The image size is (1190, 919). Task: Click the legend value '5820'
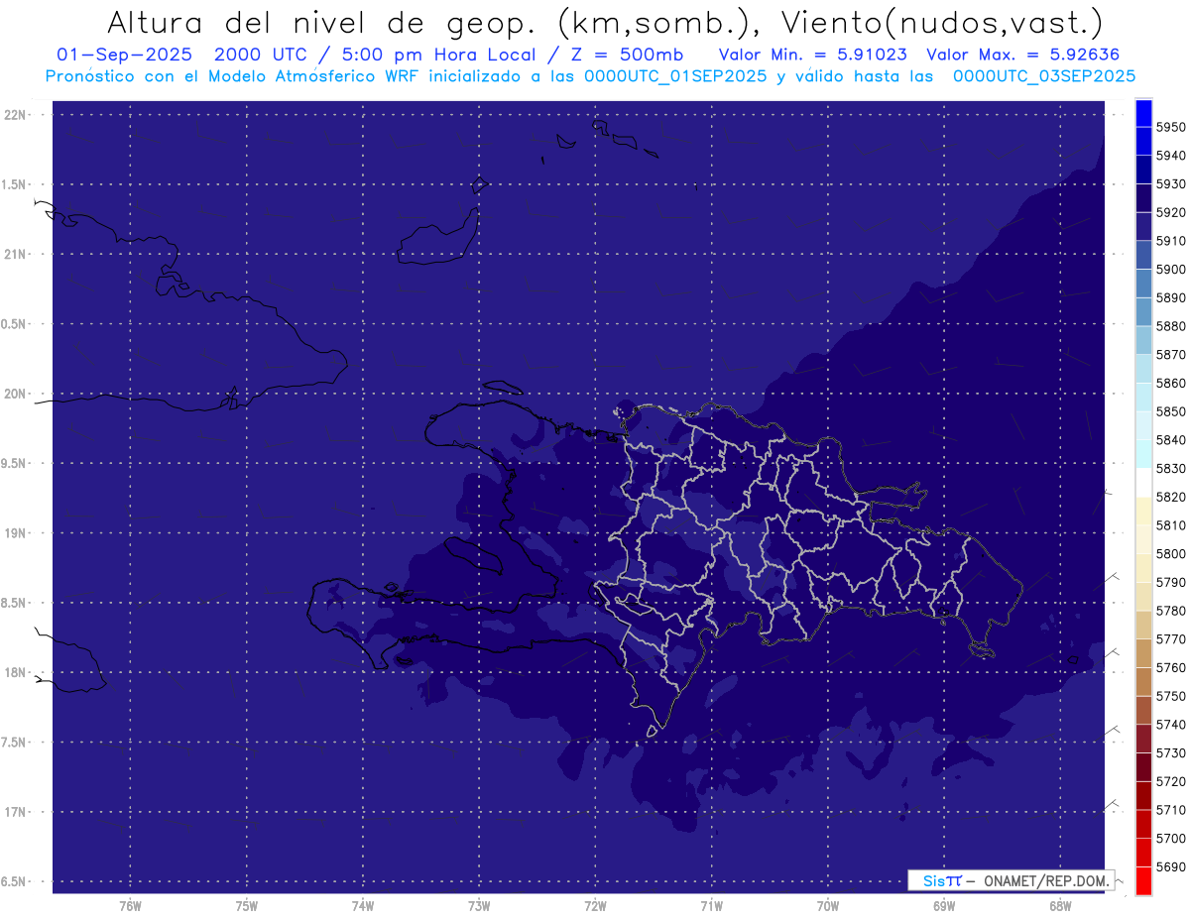[1170, 497]
